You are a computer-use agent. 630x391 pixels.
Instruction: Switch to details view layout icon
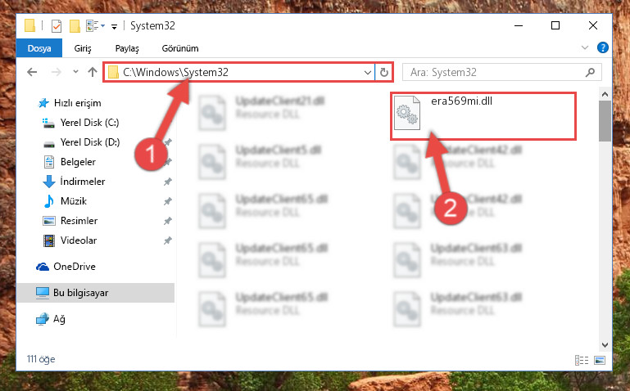(x=582, y=360)
